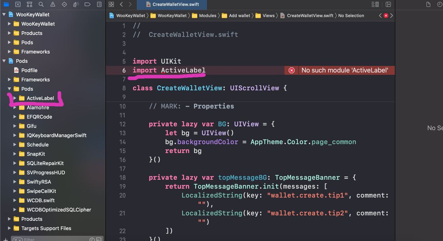
Task: Open the Project navigator folder icon
Action: pyautogui.click(x=6, y=4)
